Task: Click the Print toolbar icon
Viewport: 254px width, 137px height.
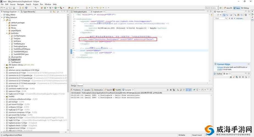Action: tap(14, 8)
